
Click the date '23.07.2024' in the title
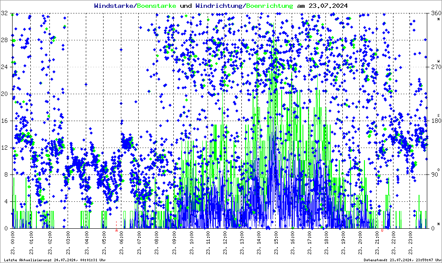[328, 6]
